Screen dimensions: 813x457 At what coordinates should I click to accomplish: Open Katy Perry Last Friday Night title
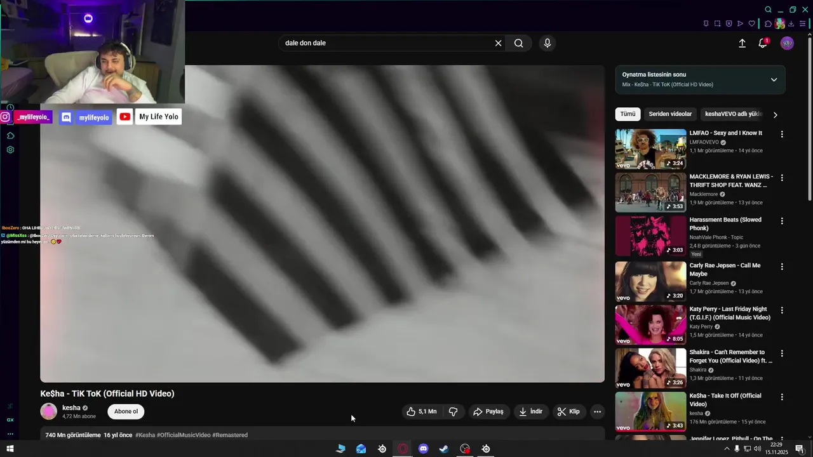click(x=730, y=313)
